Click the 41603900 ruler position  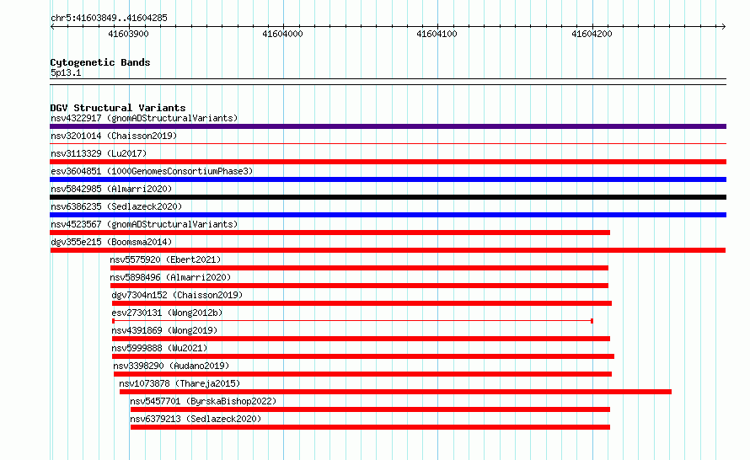coord(128,34)
